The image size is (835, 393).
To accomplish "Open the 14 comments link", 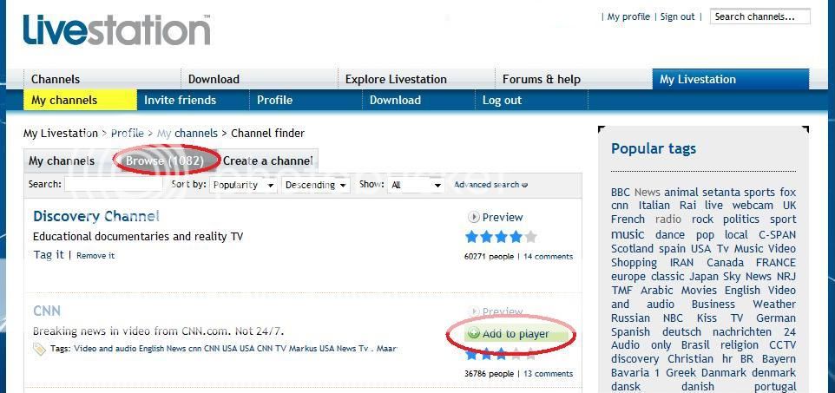I will (x=548, y=257).
